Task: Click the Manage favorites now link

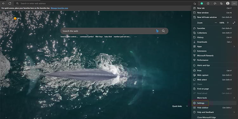Action: pyautogui.click(x=59, y=8)
